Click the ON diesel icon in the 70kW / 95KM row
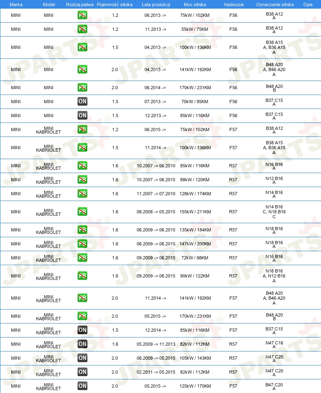 [x=83, y=102]
